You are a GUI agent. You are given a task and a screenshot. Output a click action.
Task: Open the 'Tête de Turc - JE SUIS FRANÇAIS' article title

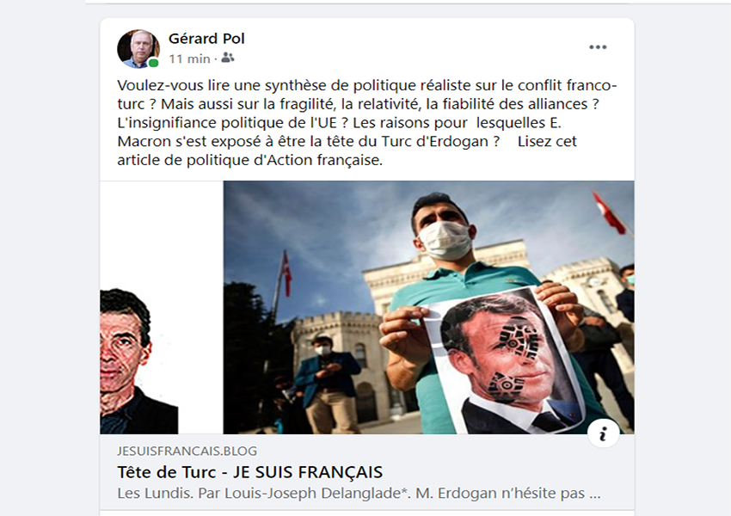point(250,472)
